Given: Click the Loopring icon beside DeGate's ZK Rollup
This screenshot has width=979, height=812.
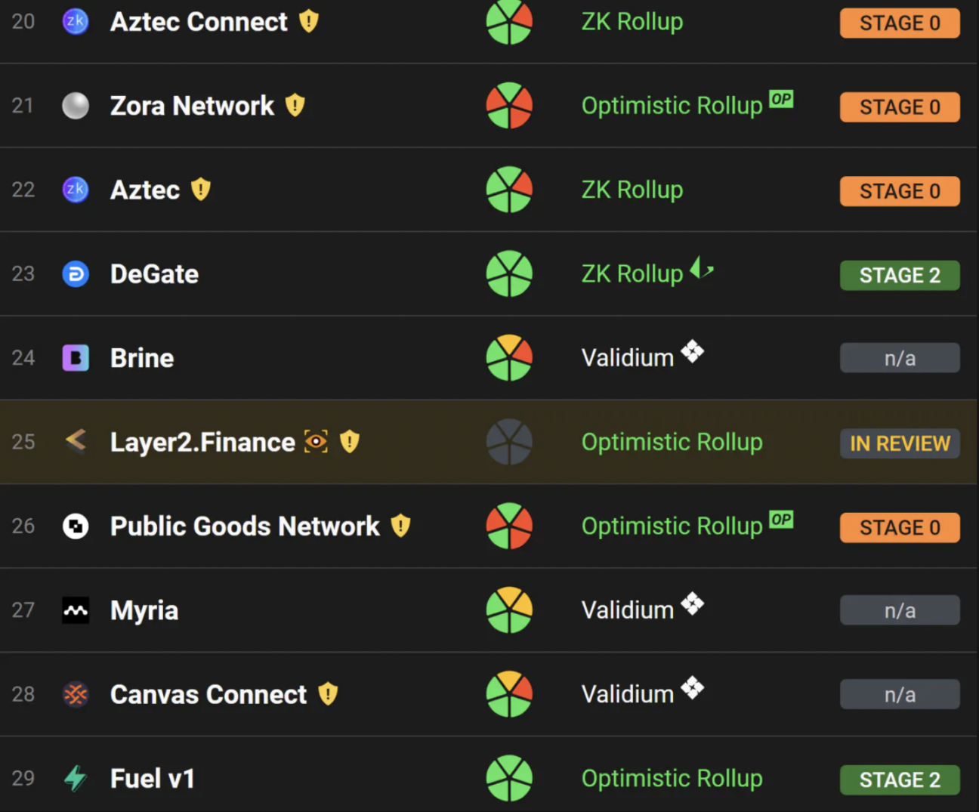Looking at the screenshot, I should [702, 268].
